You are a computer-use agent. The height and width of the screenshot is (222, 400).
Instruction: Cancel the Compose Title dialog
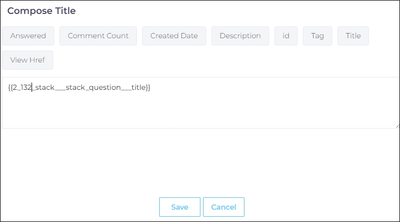pos(223,207)
